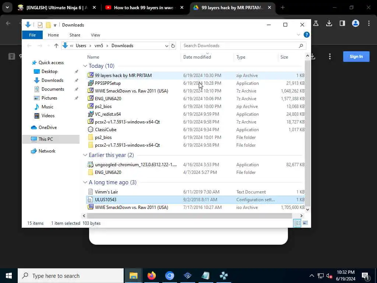The height and width of the screenshot is (283, 377).
Task: Select the PPSSPPSetup application icon
Action: [91, 83]
